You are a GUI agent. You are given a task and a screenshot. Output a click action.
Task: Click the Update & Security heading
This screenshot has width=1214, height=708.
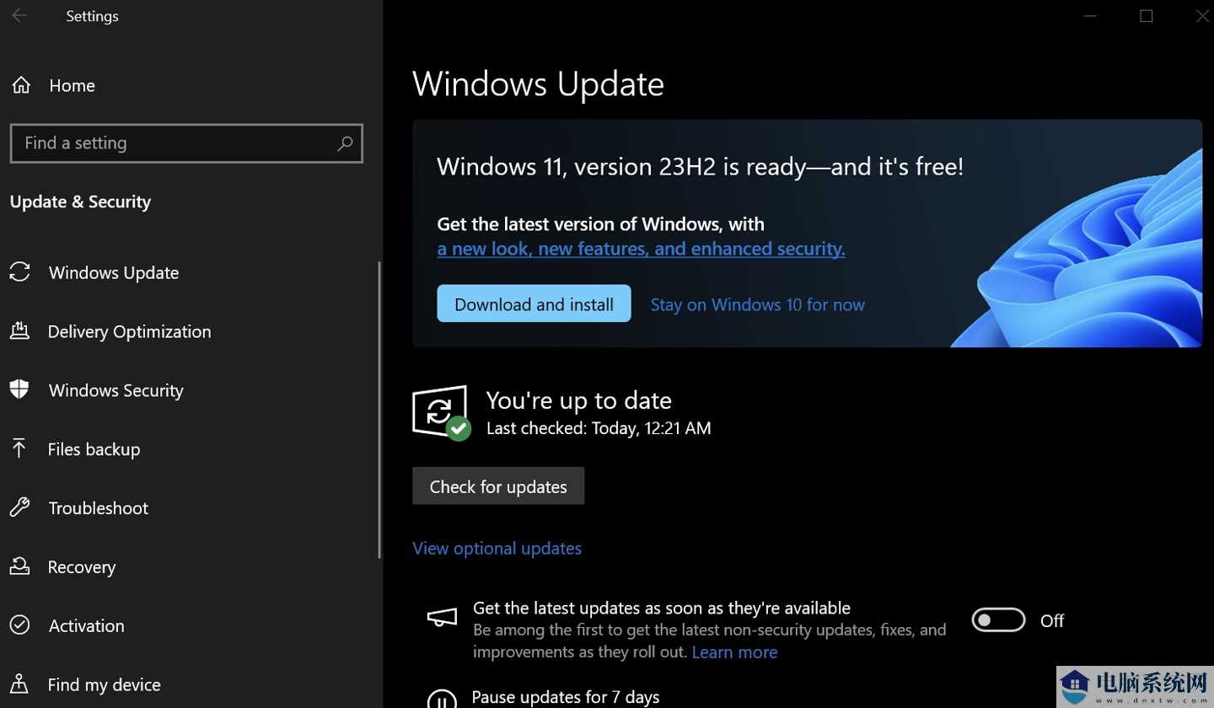tap(80, 201)
